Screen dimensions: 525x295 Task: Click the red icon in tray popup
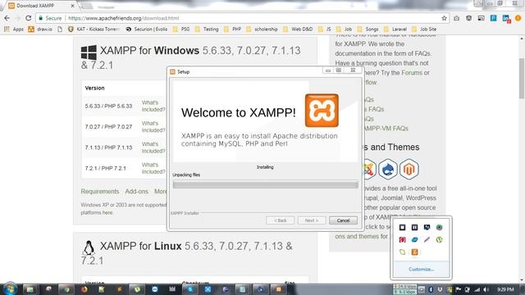[402, 240]
